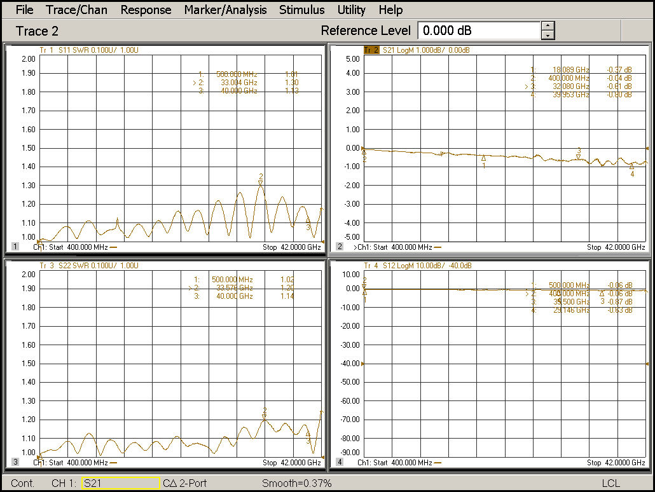Screen dimensions: 655x492
Task: Open the Stimulus menu
Action: [x=301, y=10]
